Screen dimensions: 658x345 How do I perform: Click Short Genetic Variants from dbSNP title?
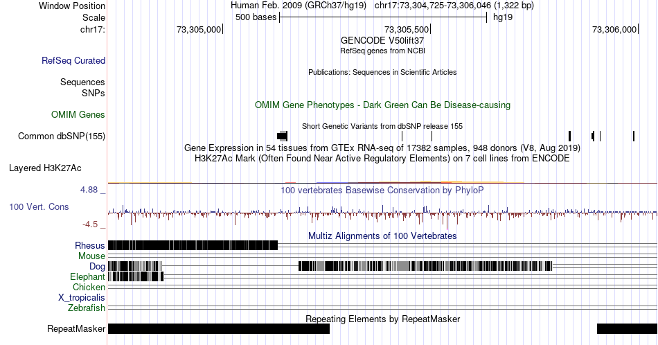click(x=382, y=126)
